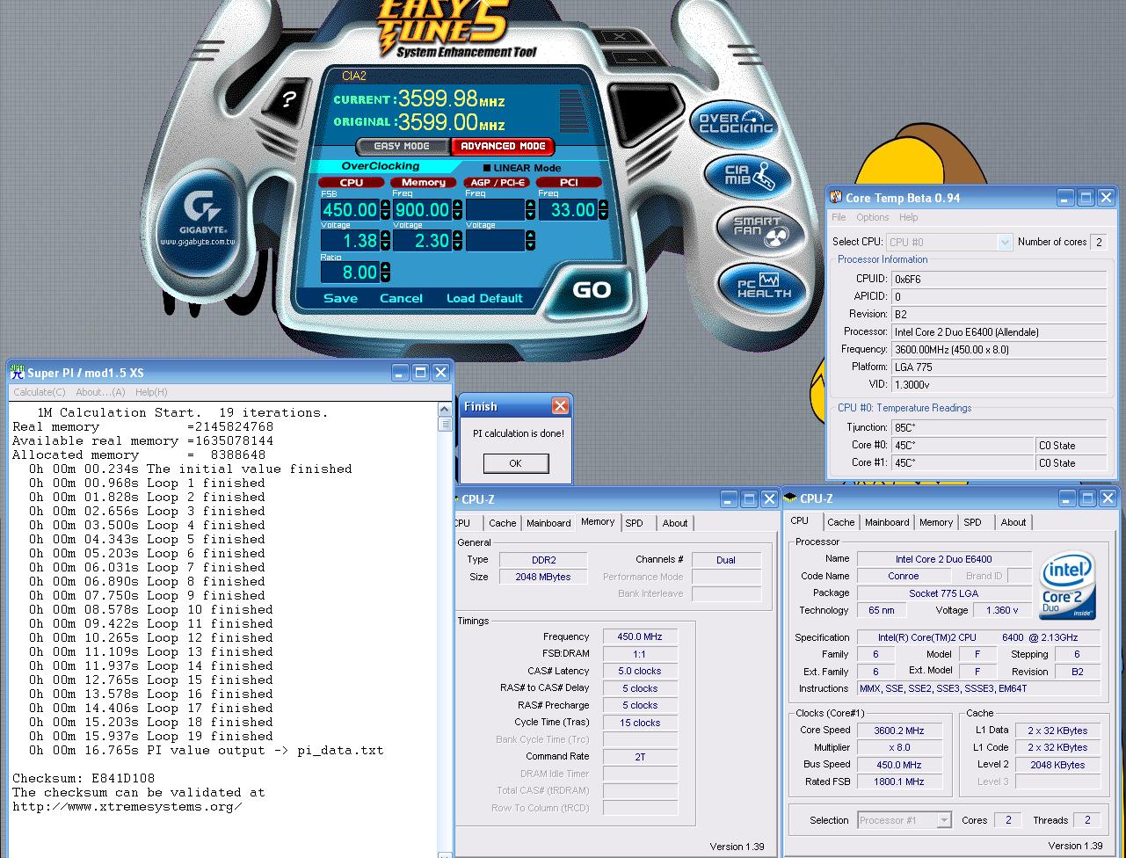Click Load Default in EasyTune
The height and width of the screenshot is (858, 1126).
(484, 298)
